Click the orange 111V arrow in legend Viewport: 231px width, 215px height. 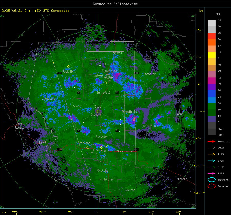[x=211, y=154]
